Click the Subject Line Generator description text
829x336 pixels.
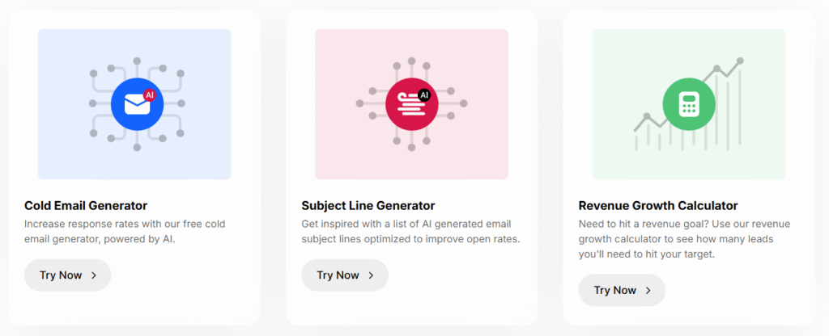[x=410, y=232]
